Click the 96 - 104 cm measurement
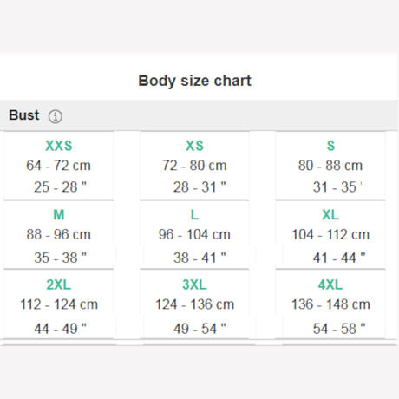 194,234
